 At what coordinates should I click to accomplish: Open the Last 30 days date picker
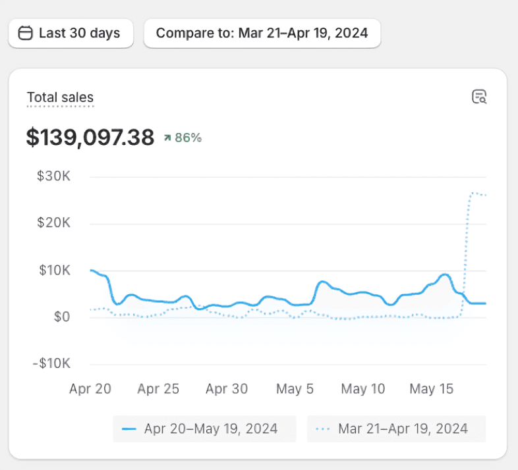pos(71,33)
